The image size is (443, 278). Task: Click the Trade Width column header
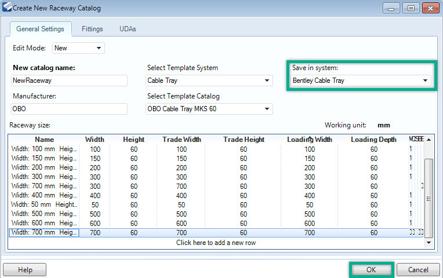click(181, 140)
